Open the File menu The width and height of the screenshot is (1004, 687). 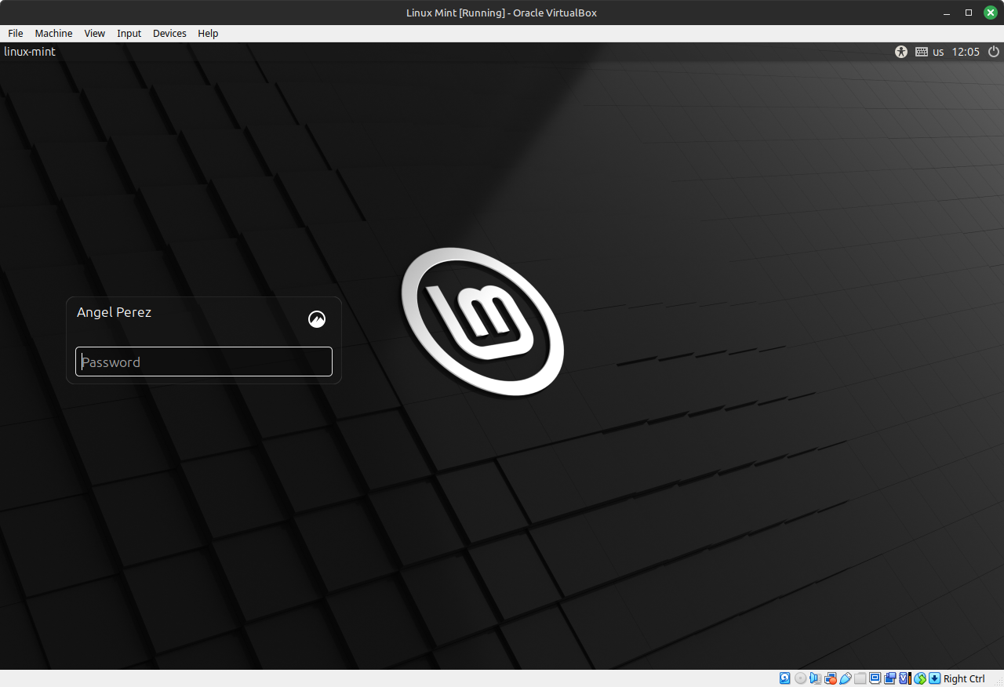click(x=16, y=34)
